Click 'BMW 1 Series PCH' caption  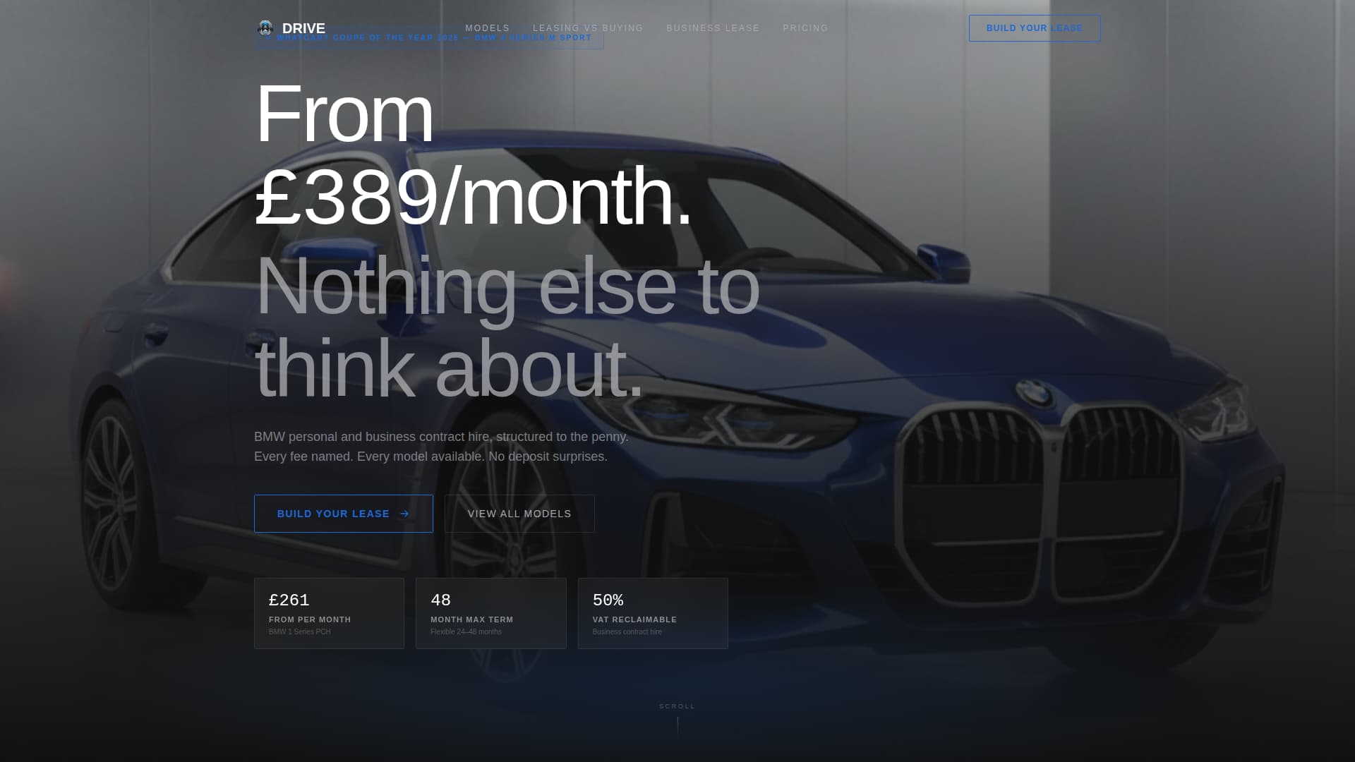pos(300,631)
